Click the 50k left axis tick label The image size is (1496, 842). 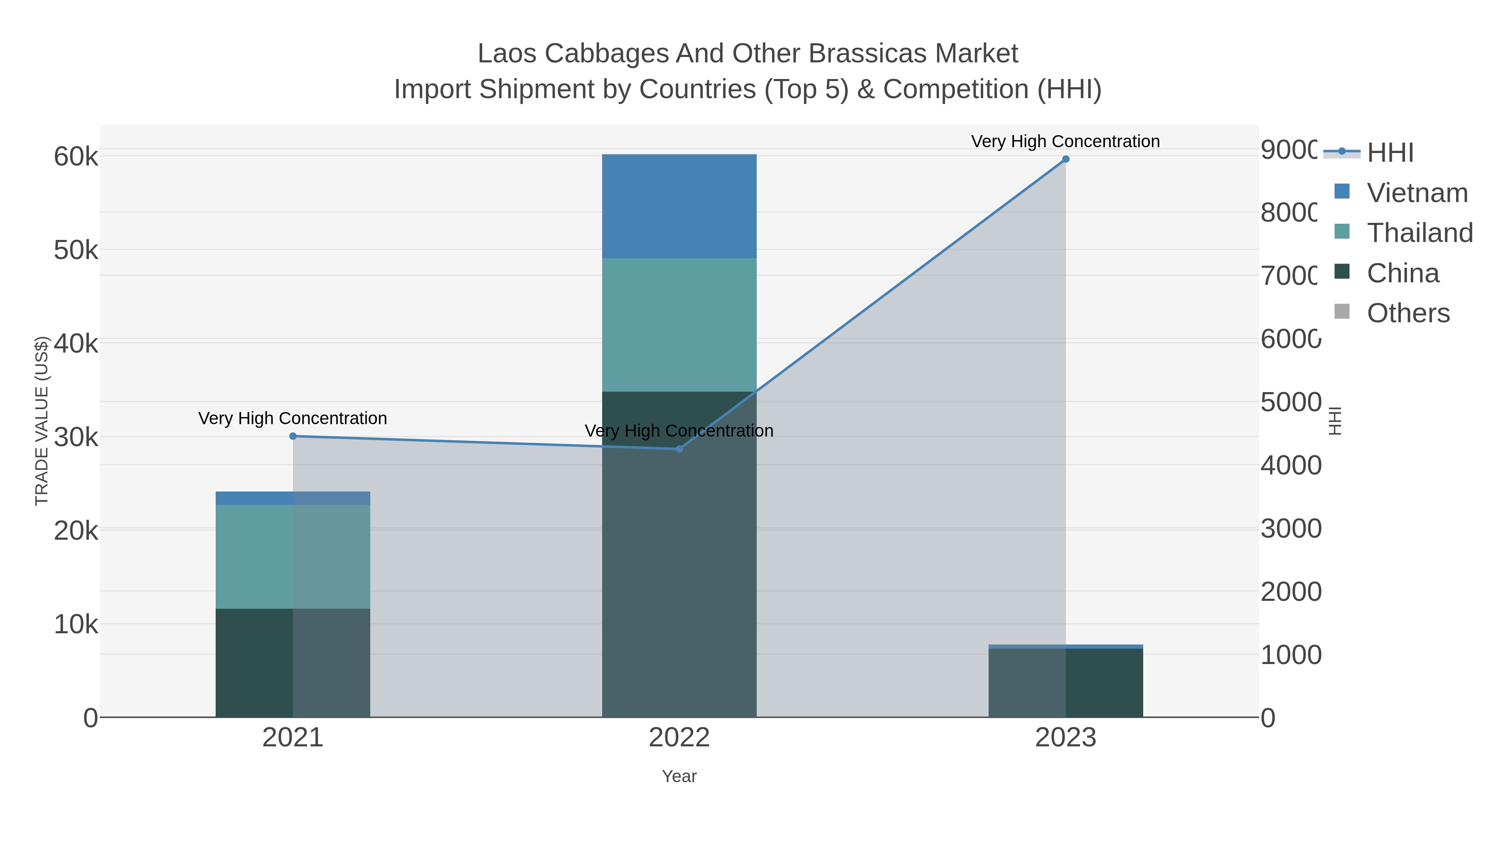76,250
